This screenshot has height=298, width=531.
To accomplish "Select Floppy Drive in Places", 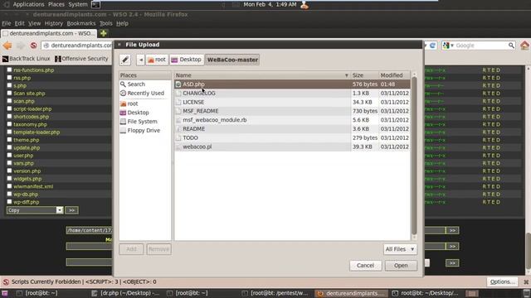I will 140,131.
